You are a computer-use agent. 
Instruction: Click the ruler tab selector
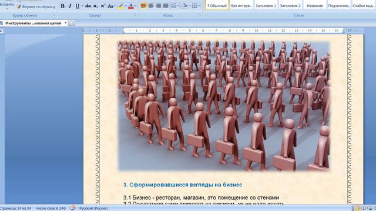[2, 30]
